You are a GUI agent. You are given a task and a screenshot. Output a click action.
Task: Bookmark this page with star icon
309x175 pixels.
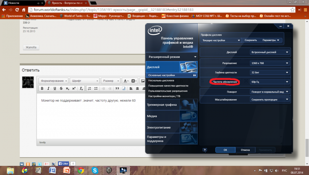coord(293,10)
